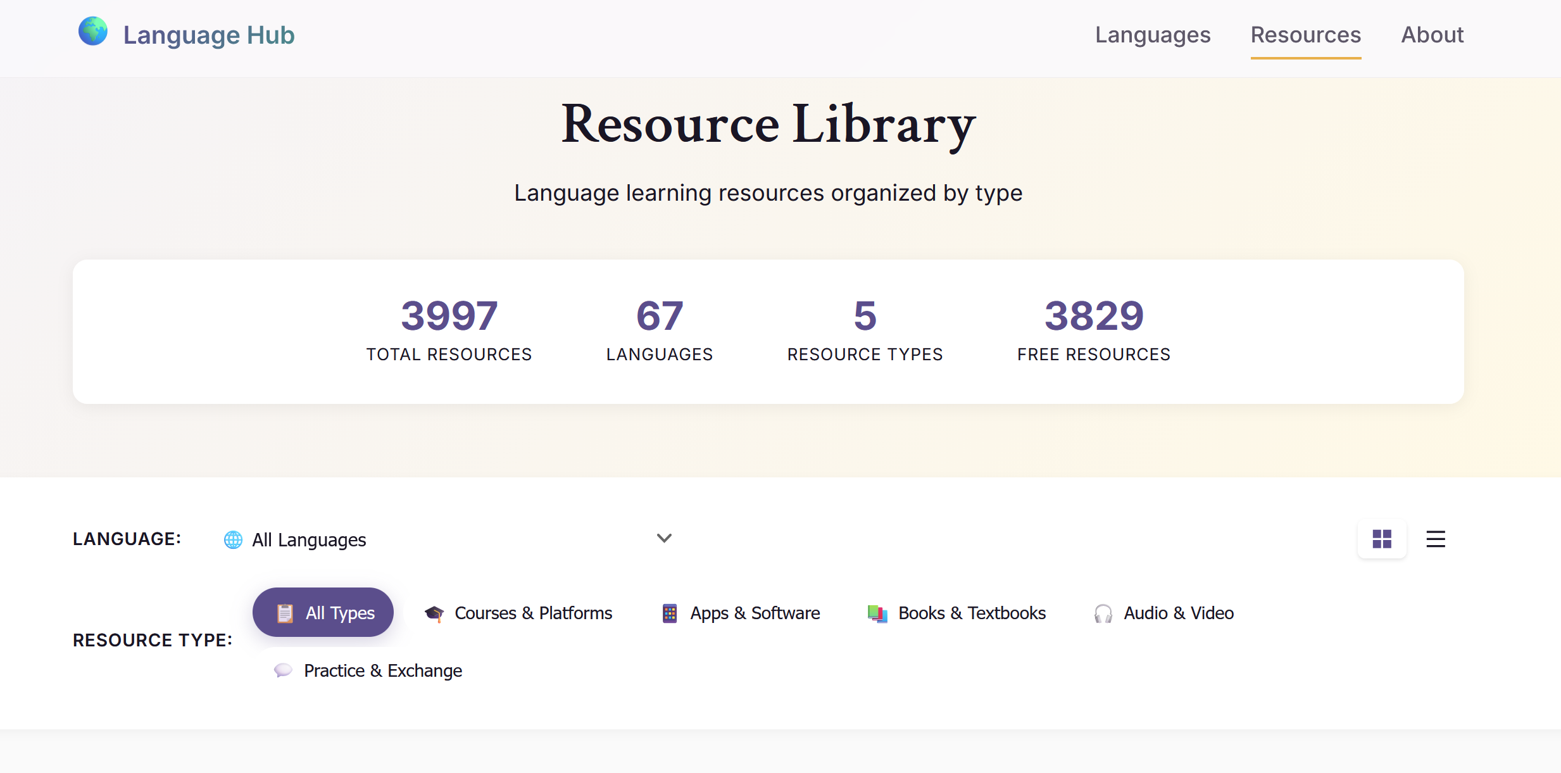The image size is (1561, 773).
Task: Go to the About page
Action: pyautogui.click(x=1432, y=35)
